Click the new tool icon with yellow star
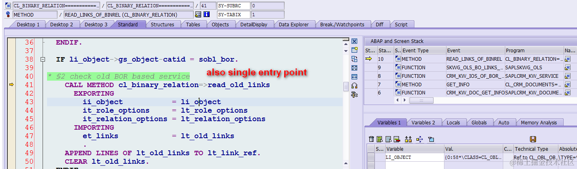 pos(354,50)
